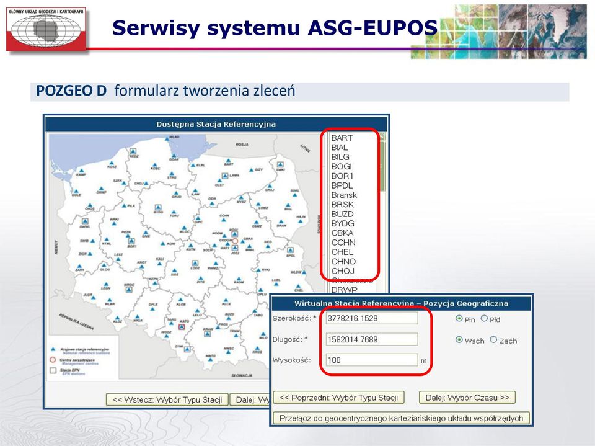Click the scrollbar thumb of the station list
595x446 pixels.
click(382, 166)
